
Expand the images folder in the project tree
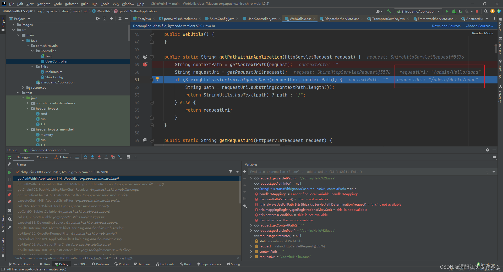tap(13, 25)
